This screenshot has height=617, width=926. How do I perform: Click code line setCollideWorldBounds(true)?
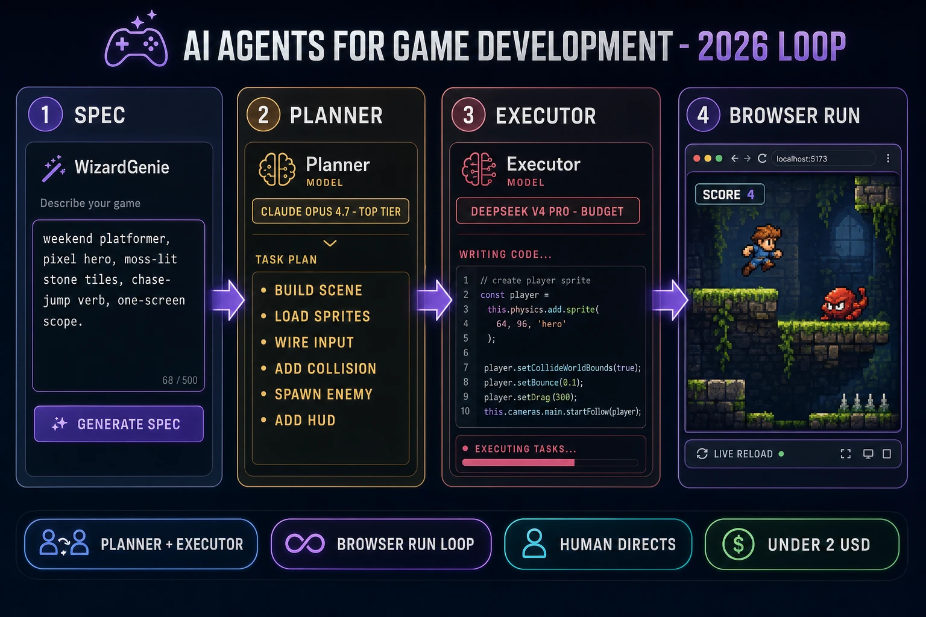[x=562, y=368]
